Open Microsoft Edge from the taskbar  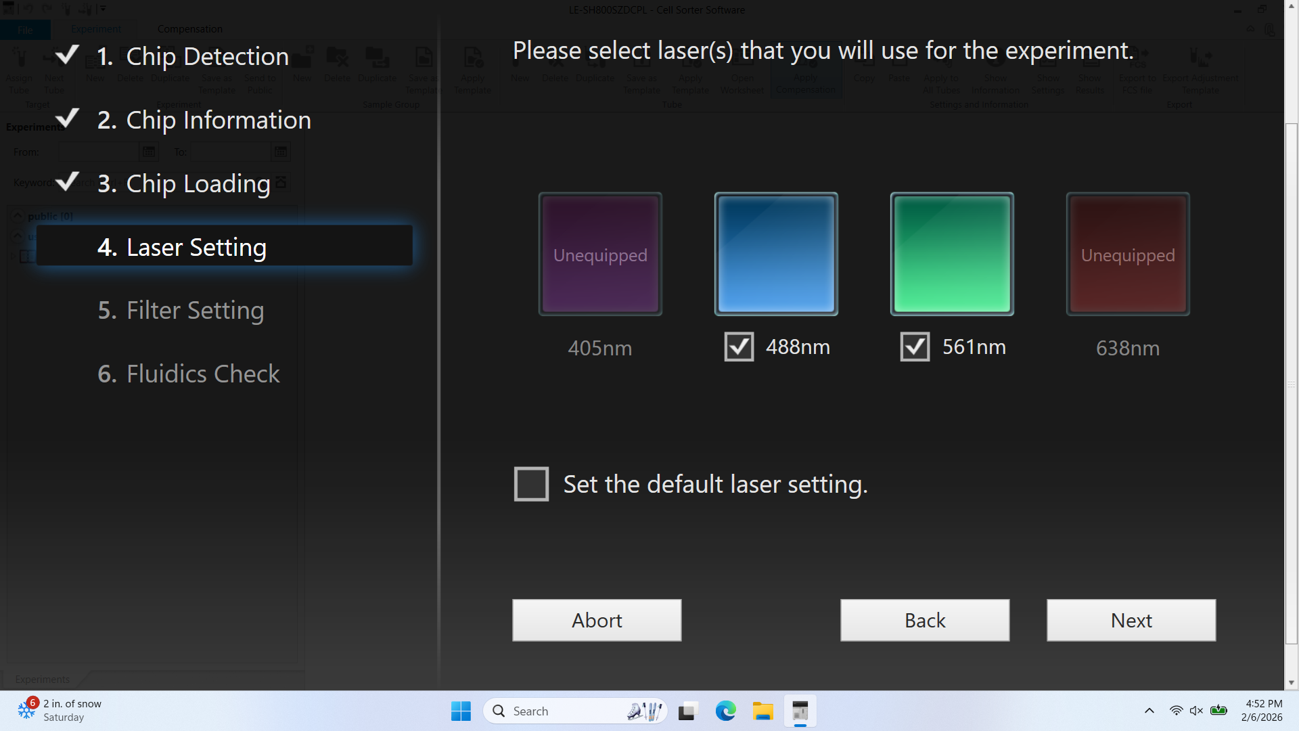pos(725,711)
